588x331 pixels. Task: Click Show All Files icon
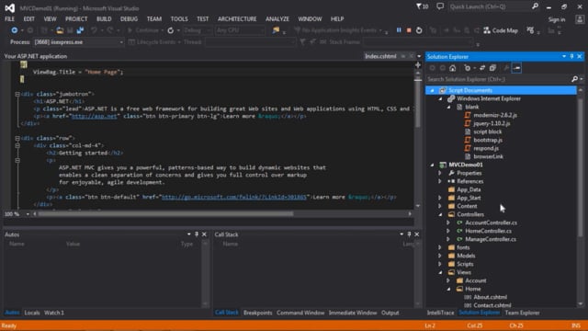pyautogui.click(x=492, y=68)
